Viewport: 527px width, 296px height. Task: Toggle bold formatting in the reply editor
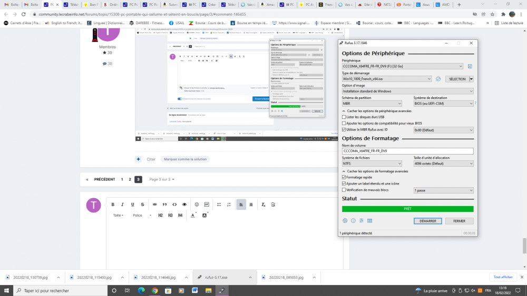pos(112,205)
